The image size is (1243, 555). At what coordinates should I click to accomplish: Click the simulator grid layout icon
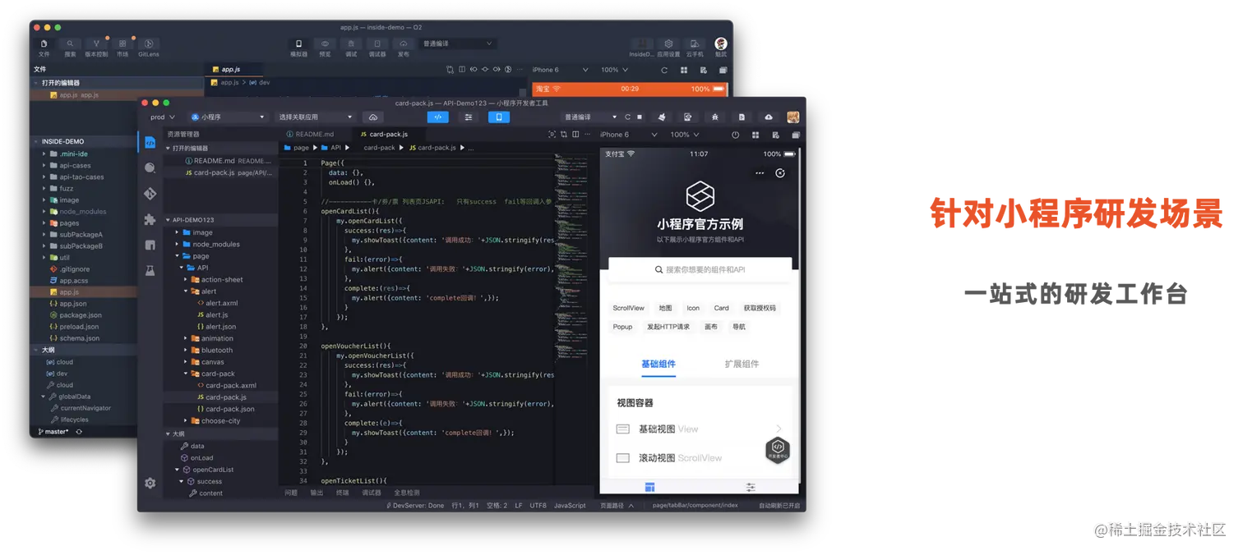756,135
